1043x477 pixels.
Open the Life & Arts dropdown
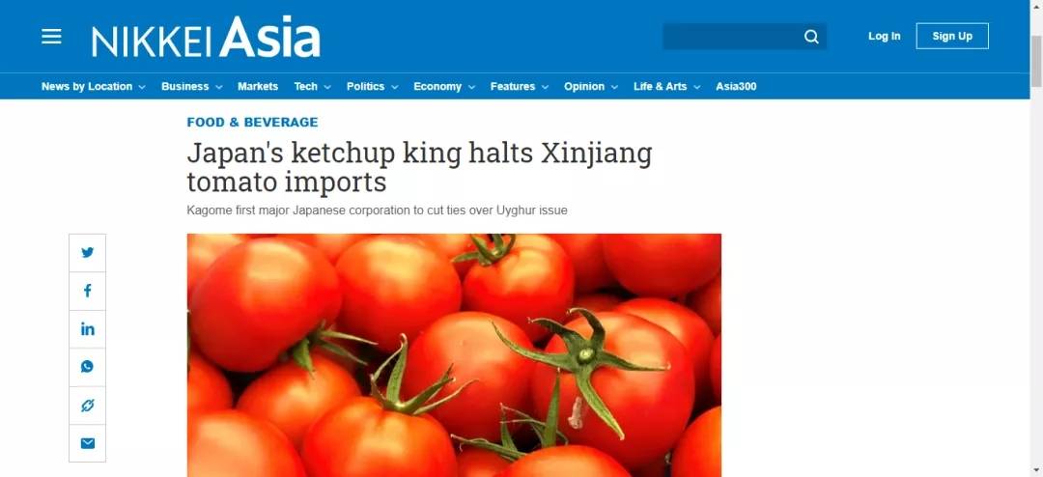(x=666, y=87)
